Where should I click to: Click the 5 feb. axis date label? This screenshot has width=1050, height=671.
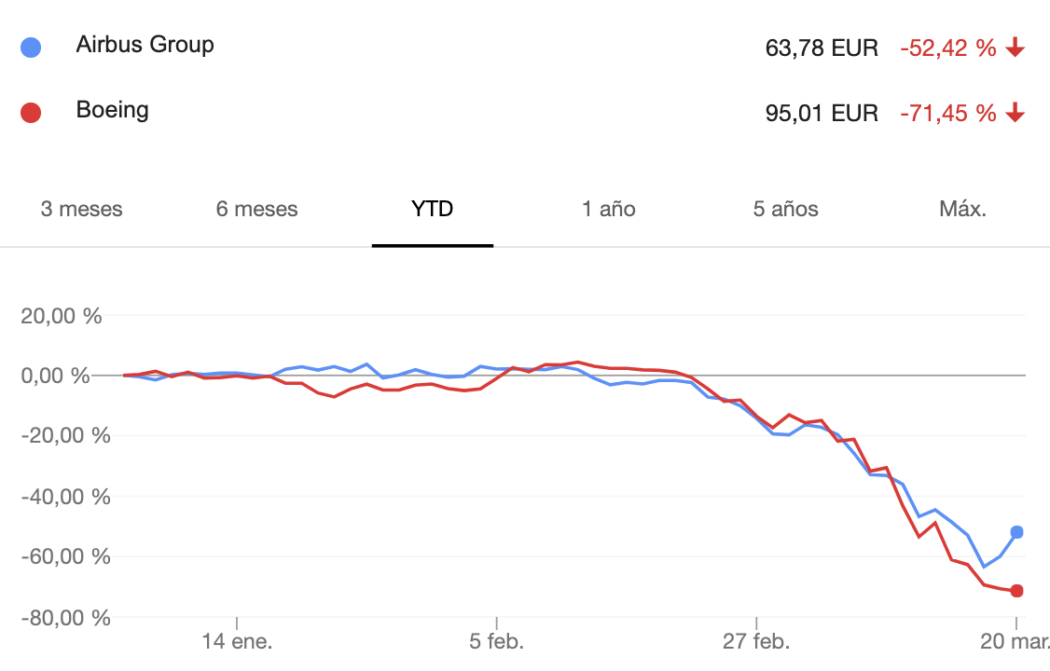point(496,641)
